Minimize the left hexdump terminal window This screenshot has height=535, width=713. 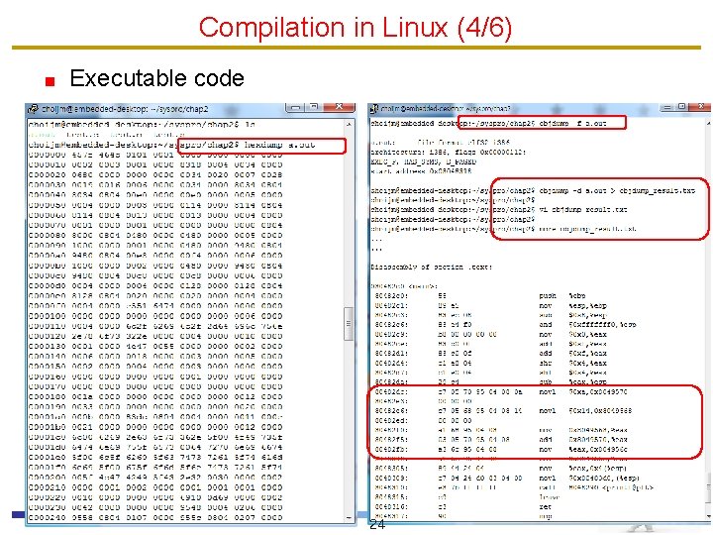tap(295, 107)
